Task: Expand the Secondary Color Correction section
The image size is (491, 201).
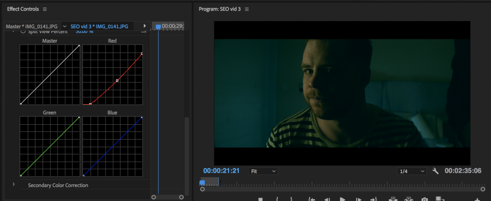Action: coord(13,184)
